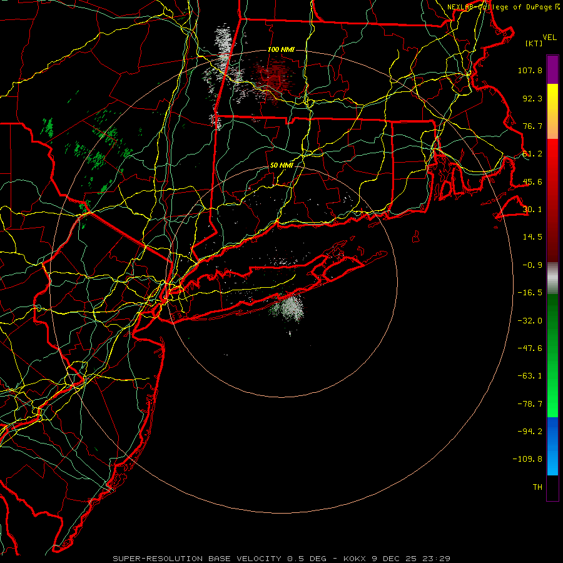Click the -109.8 legend value
The image size is (563, 563).
pos(527,459)
